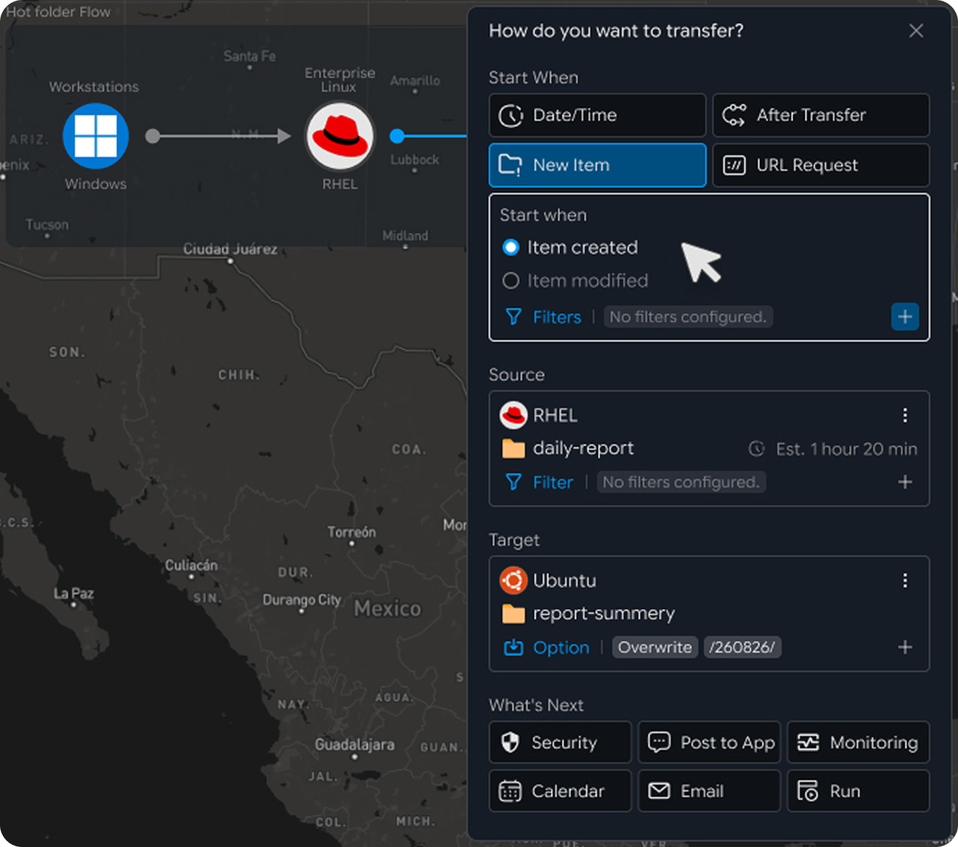Click the gray flow connector dot near Windows
958x847 pixels.
[x=153, y=136]
